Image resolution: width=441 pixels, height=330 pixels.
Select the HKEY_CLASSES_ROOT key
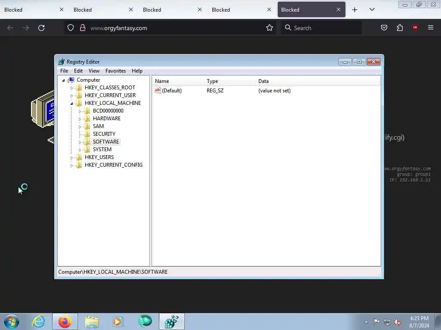[x=110, y=88]
